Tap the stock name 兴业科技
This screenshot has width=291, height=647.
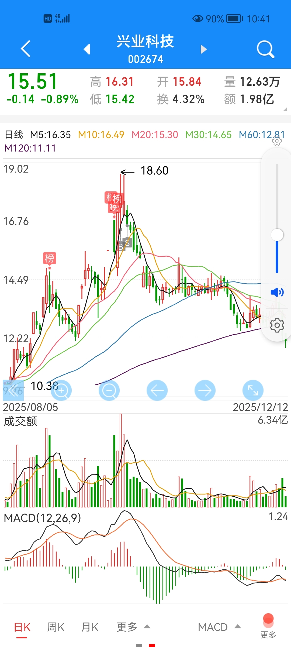point(145,42)
